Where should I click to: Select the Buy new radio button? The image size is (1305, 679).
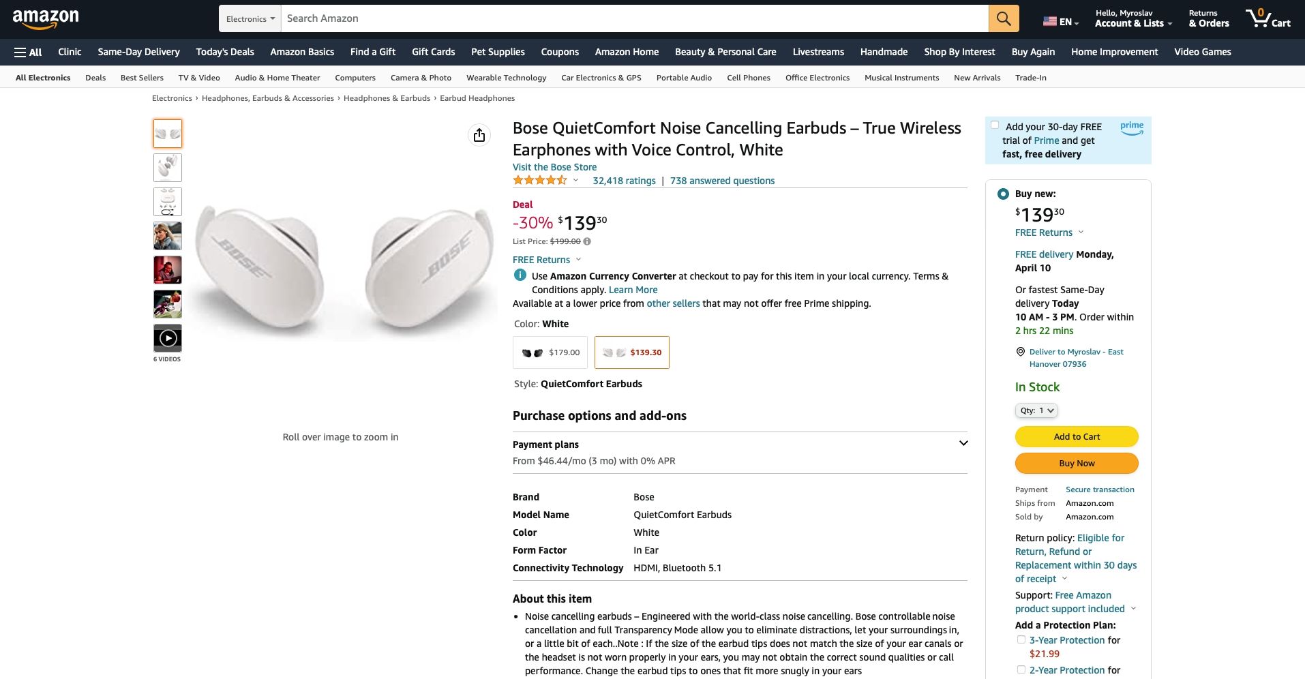click(1003, 194)
